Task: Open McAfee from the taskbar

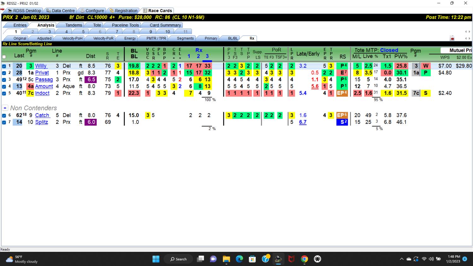Action: tap(291, 259)
